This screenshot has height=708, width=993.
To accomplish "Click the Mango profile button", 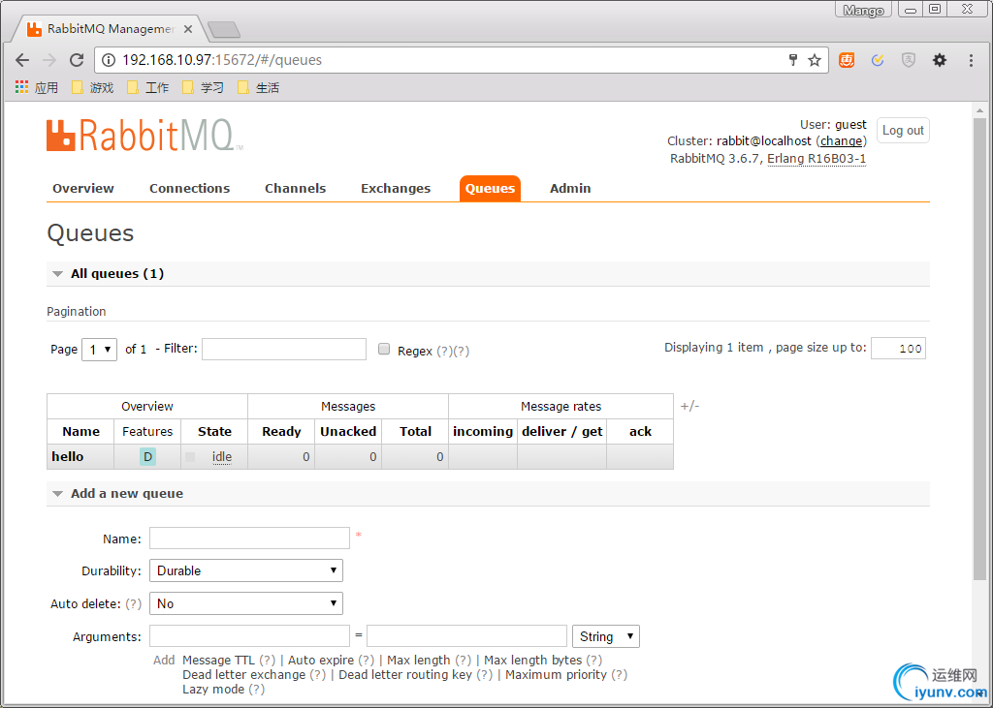I will coord(863,10).
